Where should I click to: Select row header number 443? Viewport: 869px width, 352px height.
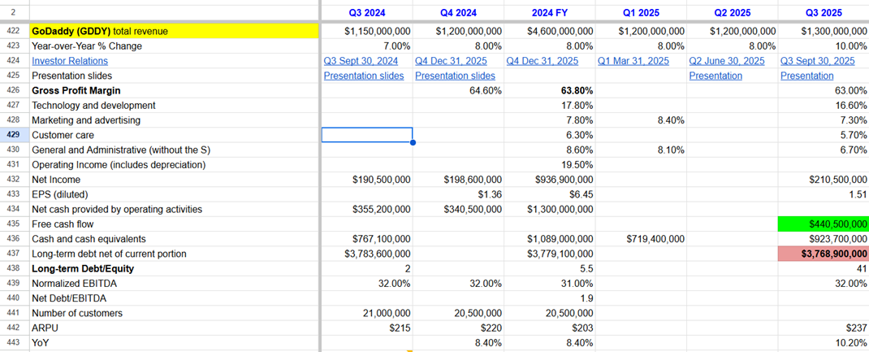14,342
